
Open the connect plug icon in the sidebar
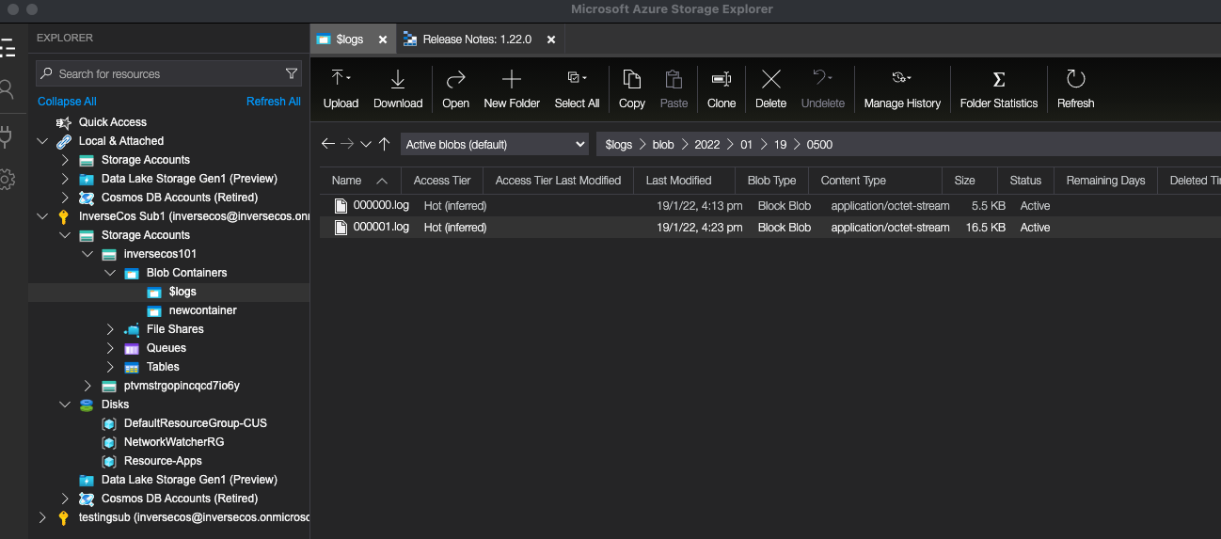pos(6,137)
